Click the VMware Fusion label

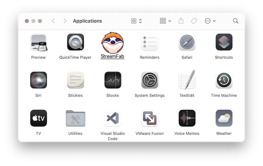[x=150, y=133]
